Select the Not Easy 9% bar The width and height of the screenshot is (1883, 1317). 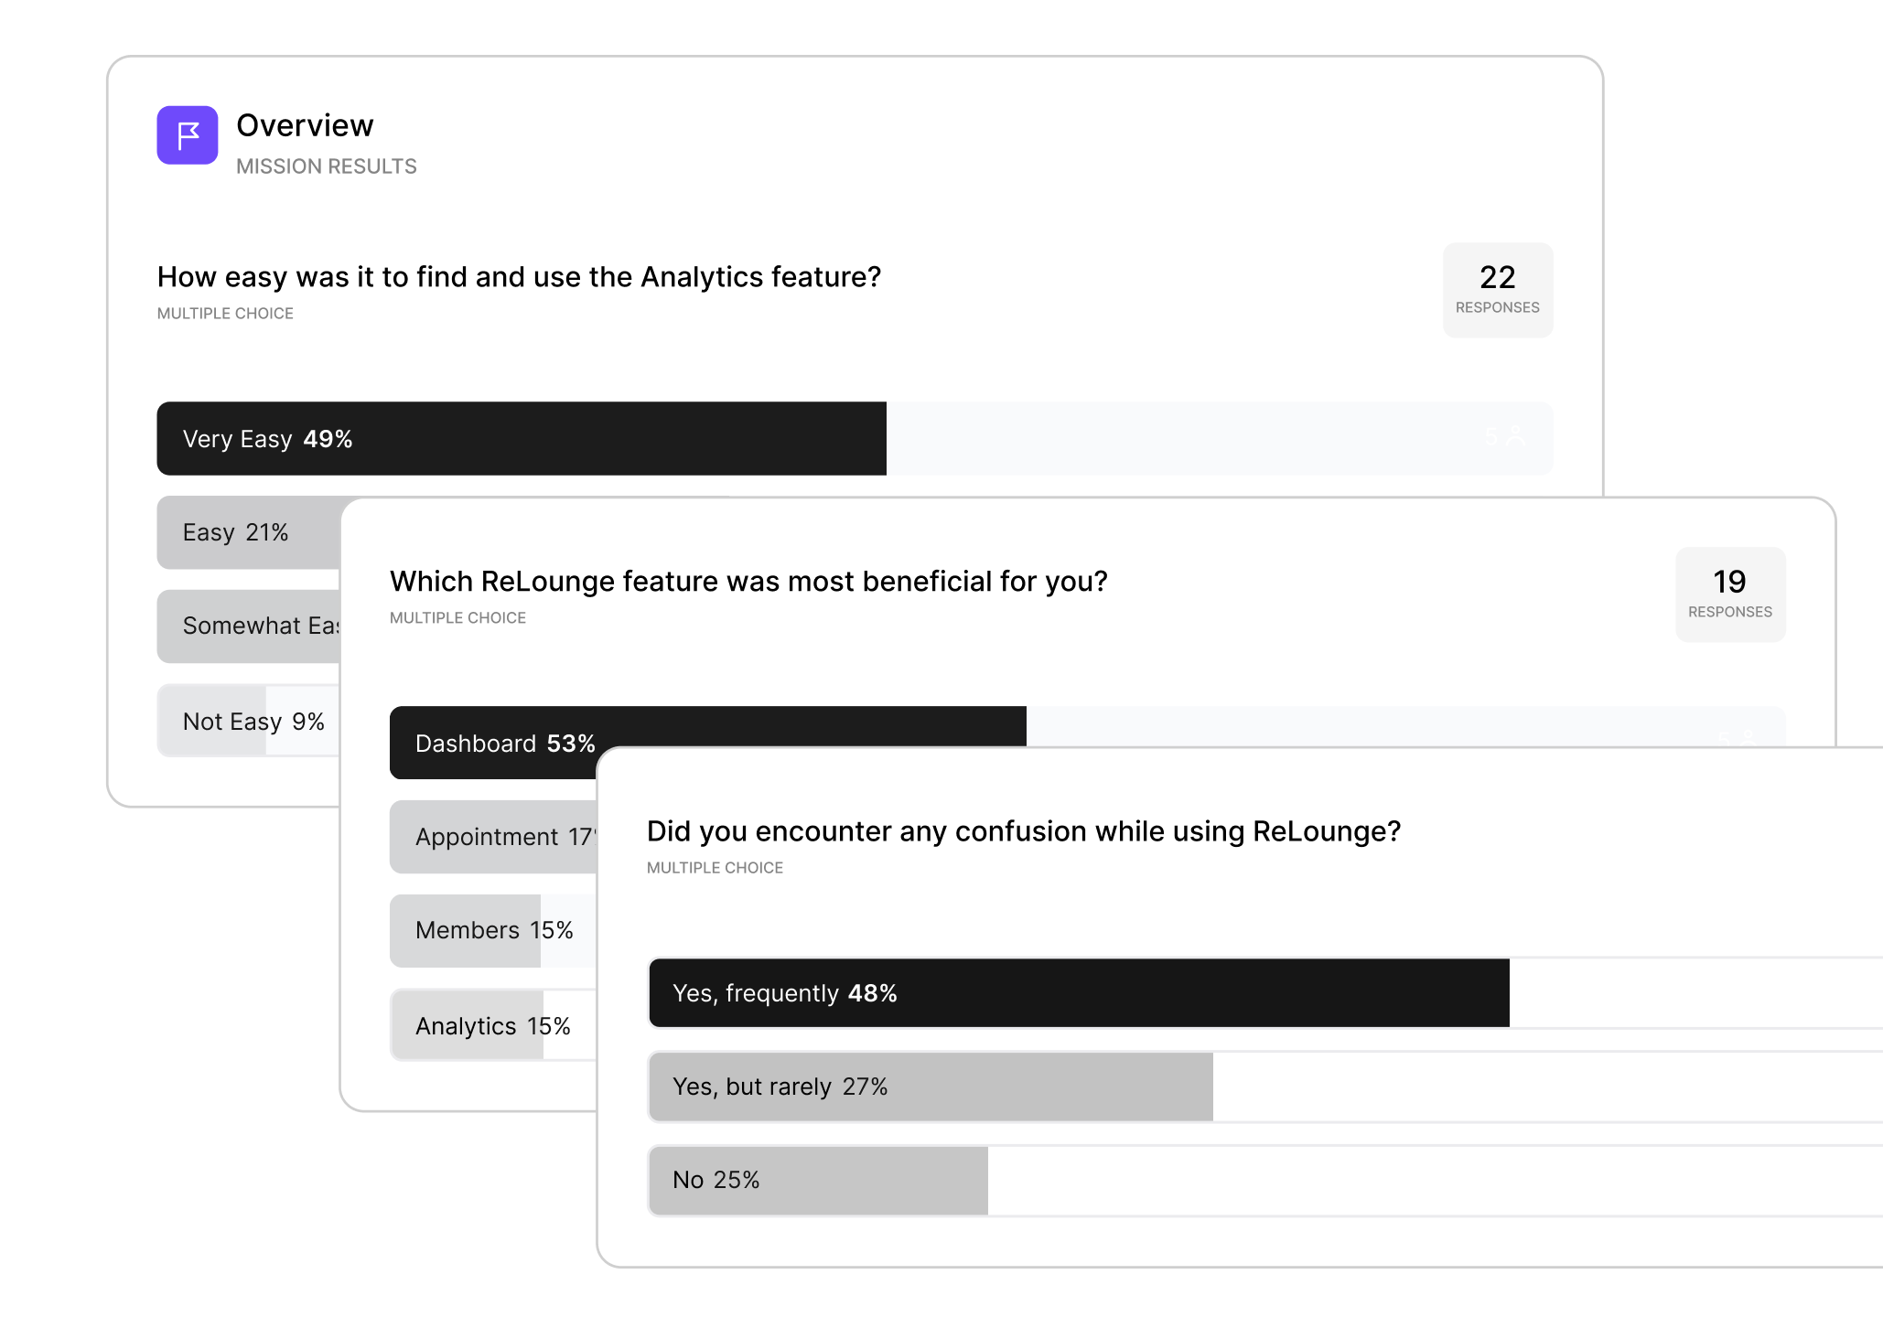[x=249, y=721]
